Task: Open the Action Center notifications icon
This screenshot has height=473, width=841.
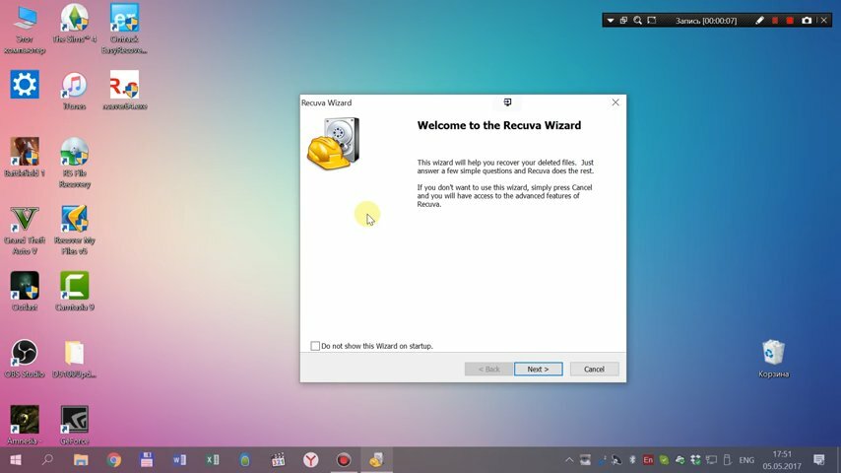Action: [x=819, y=460]
